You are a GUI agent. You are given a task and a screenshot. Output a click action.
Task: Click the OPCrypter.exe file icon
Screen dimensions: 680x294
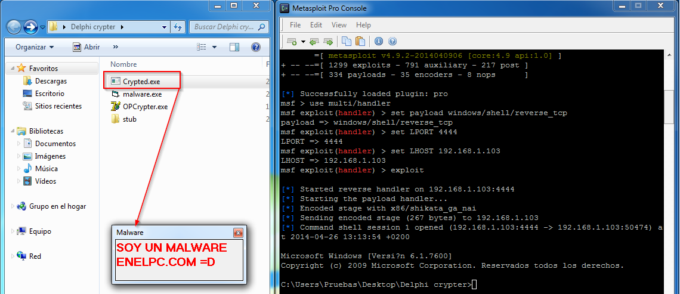115,106
